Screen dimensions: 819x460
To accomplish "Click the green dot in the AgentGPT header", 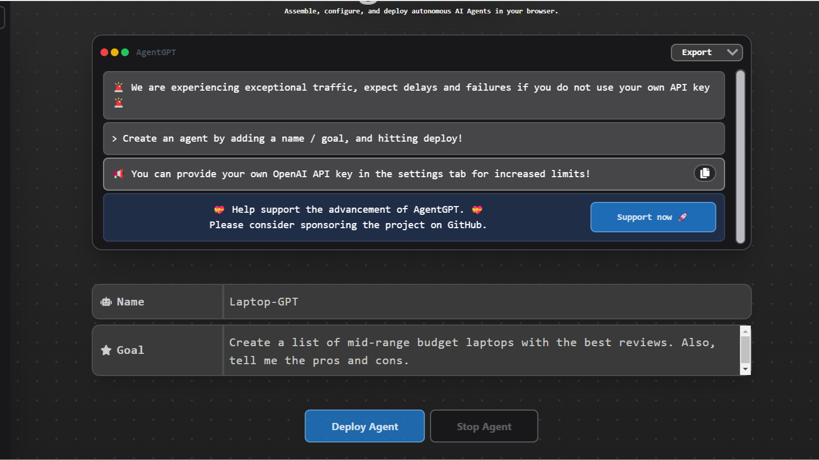I will pos(125,52).
